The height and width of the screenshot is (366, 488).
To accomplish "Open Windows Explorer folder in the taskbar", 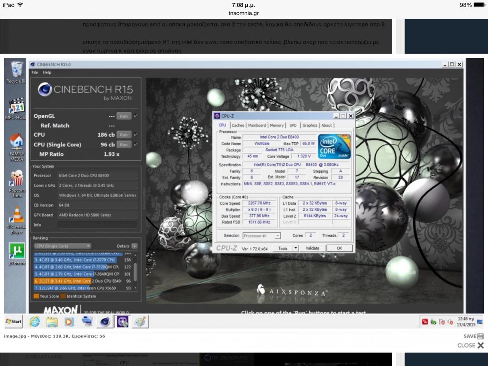I will 52,322.
